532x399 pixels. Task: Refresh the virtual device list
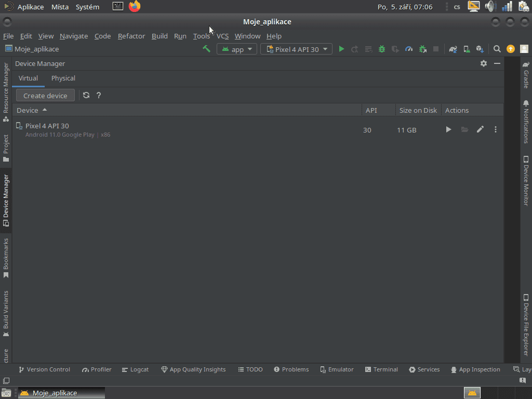(x=86, y=95)
